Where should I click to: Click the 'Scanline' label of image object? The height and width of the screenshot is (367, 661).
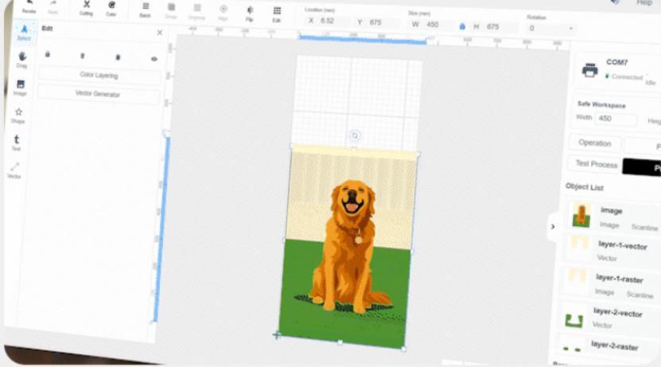(x=644, y=228)
